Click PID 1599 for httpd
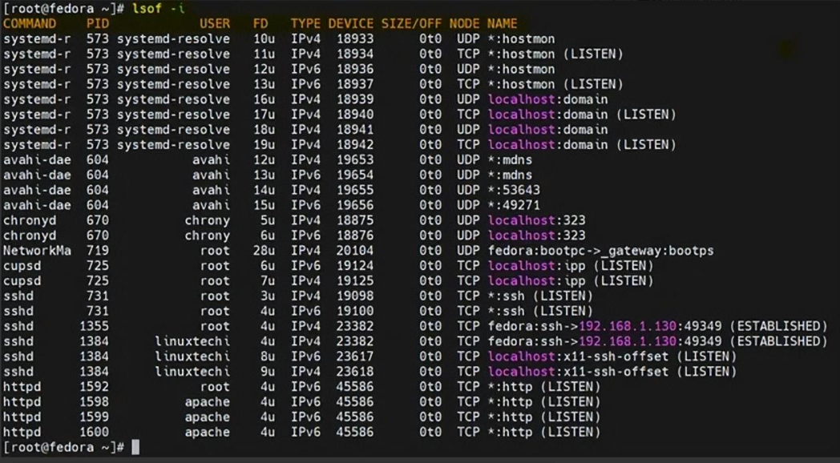This screenshot has height=463, width=840. [x=95, y=417]
